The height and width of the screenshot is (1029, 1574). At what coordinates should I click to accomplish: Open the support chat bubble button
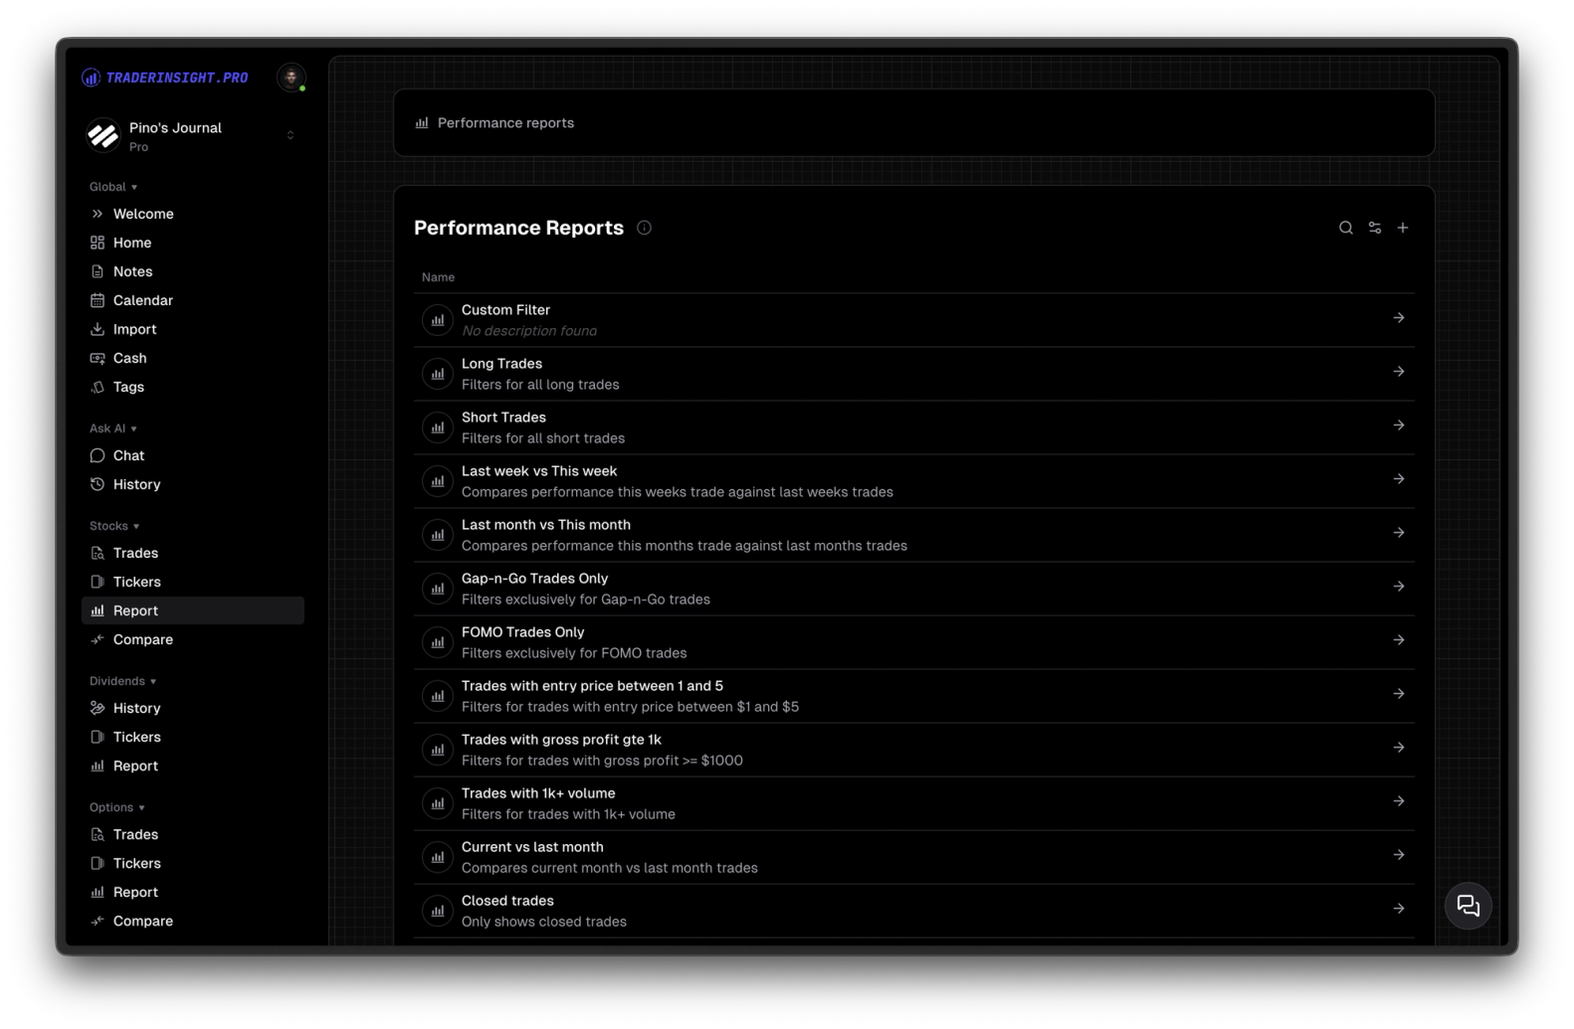(1468, 906)
